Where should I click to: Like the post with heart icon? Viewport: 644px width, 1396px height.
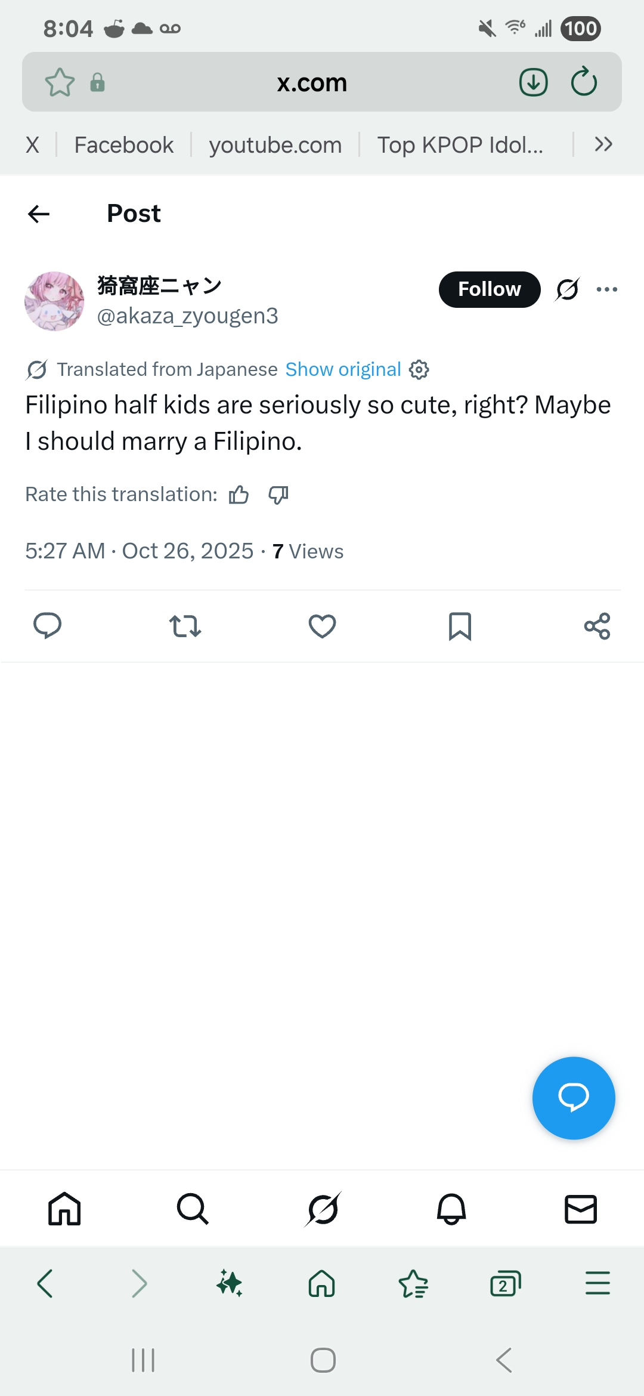(x=322, y=626)
